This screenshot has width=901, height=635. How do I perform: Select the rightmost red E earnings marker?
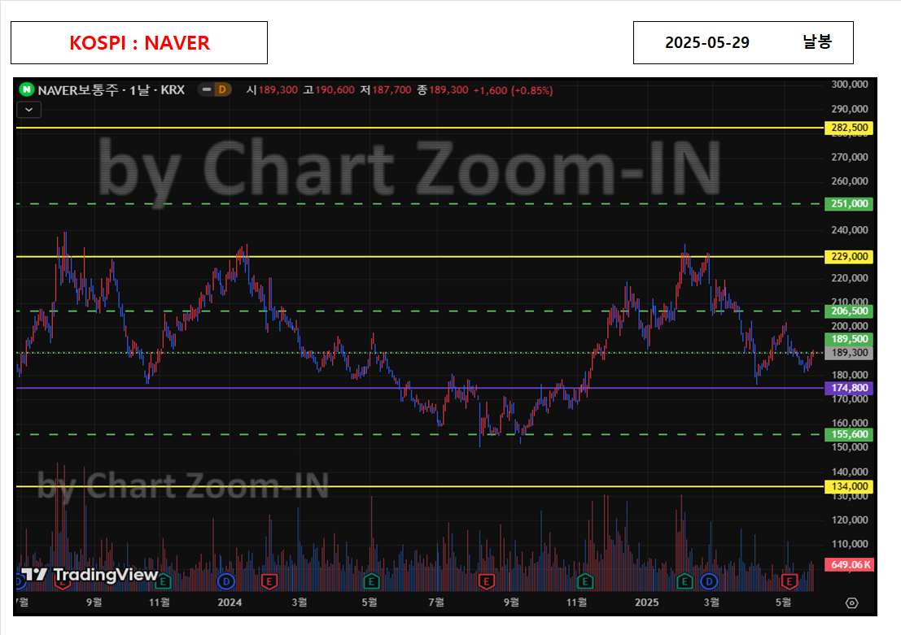click(789, 581)
